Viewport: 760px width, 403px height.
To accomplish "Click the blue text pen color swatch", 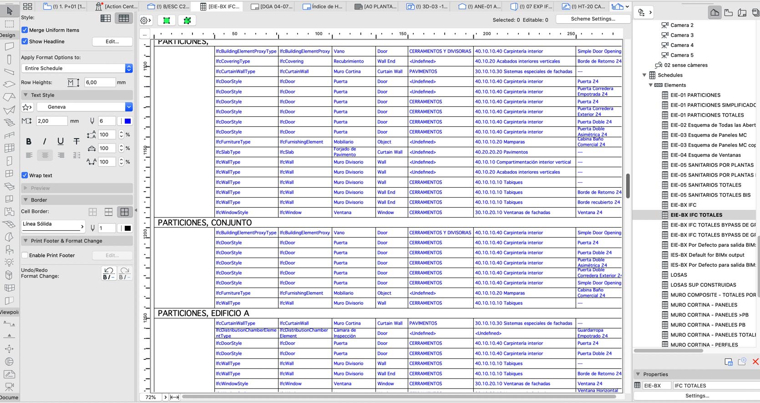I will pyautogui.click(x=127, y=121).
